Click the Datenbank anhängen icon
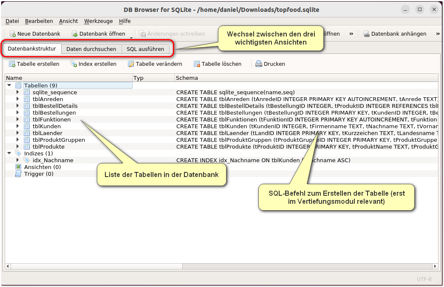 coord(366,34)
